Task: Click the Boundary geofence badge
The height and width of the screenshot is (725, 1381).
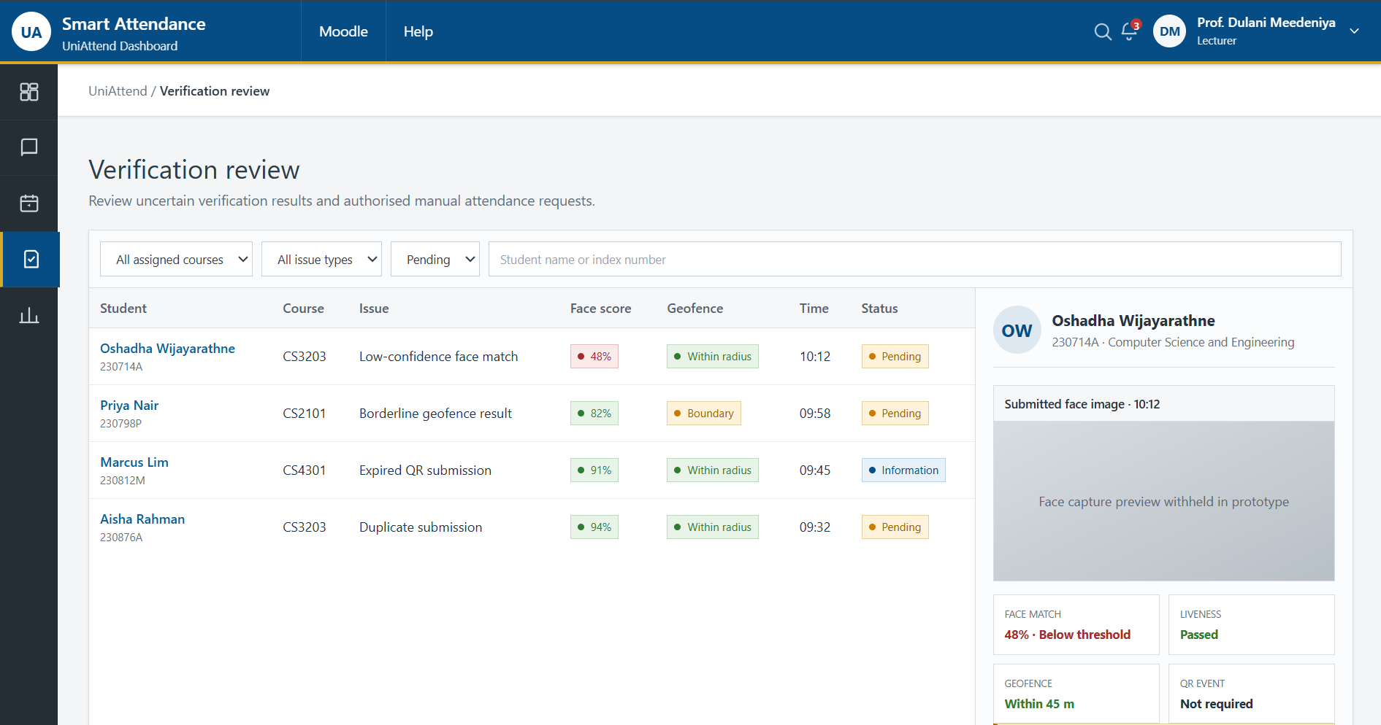Action: [703, 413]
